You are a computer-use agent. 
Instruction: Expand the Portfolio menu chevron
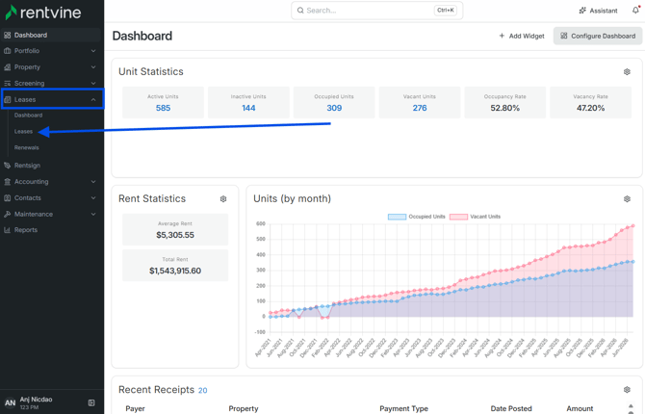[x=93, y=51]
